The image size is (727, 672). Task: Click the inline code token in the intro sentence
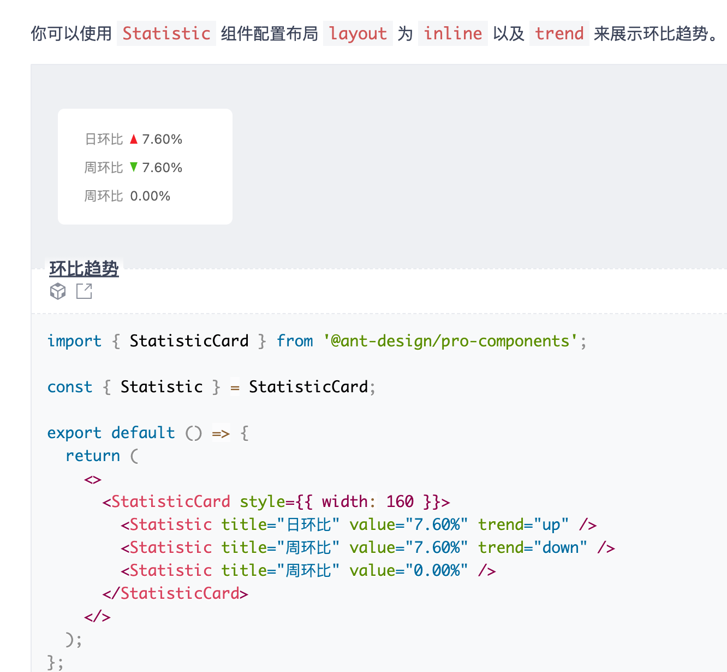click(x=452, y=33)
